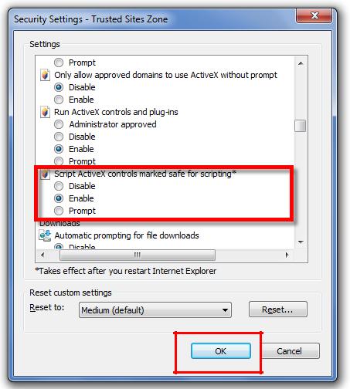Click the scroll up arrow of settings list

(301, 63)
